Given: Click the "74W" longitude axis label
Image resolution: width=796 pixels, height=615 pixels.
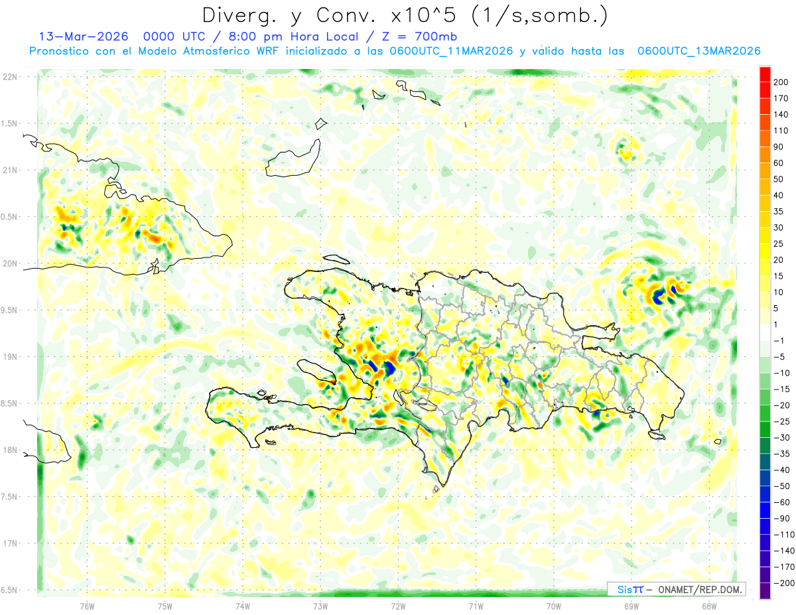Looking at the screenshot, I should pyautogui.click(x=242, y=606).
